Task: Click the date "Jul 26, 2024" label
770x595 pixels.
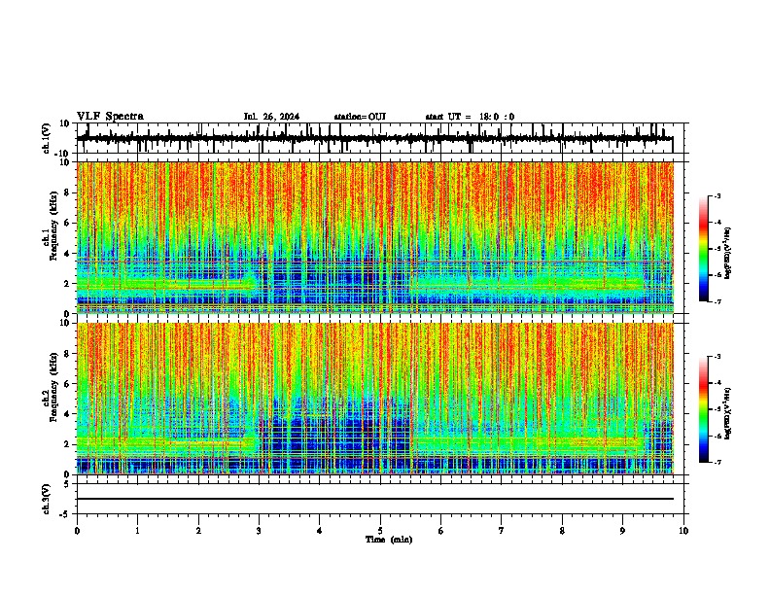Action: click(271, 117)
